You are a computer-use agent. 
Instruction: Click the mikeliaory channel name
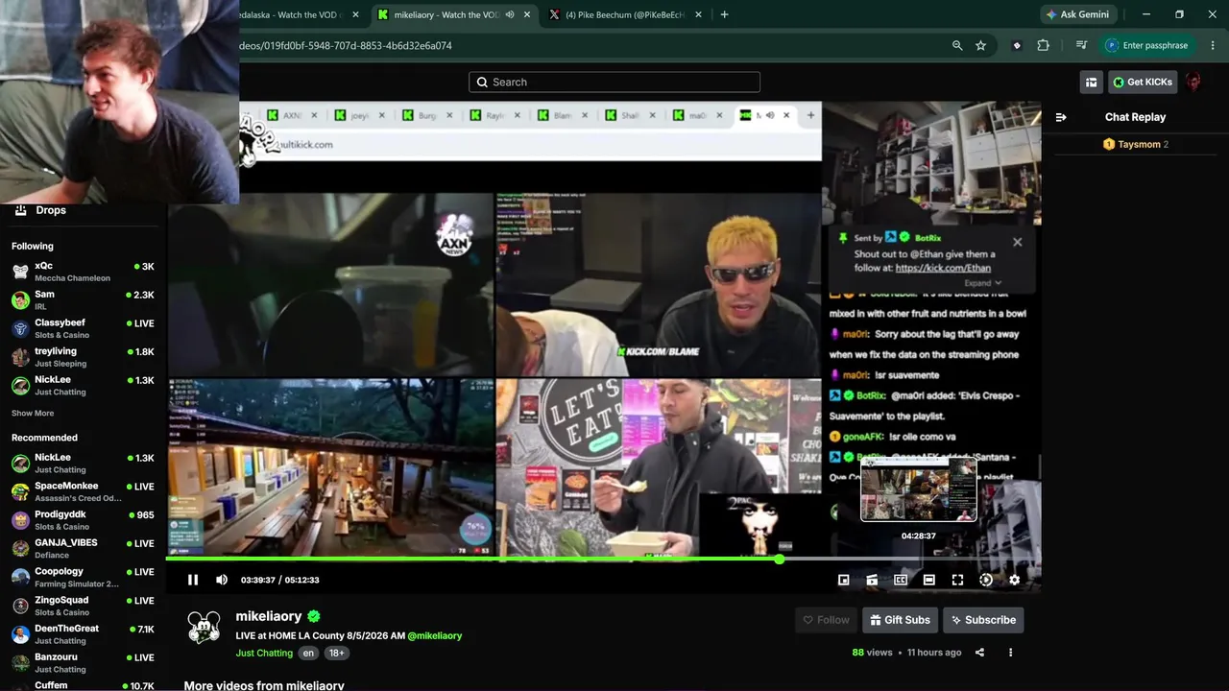coord(269,616)
